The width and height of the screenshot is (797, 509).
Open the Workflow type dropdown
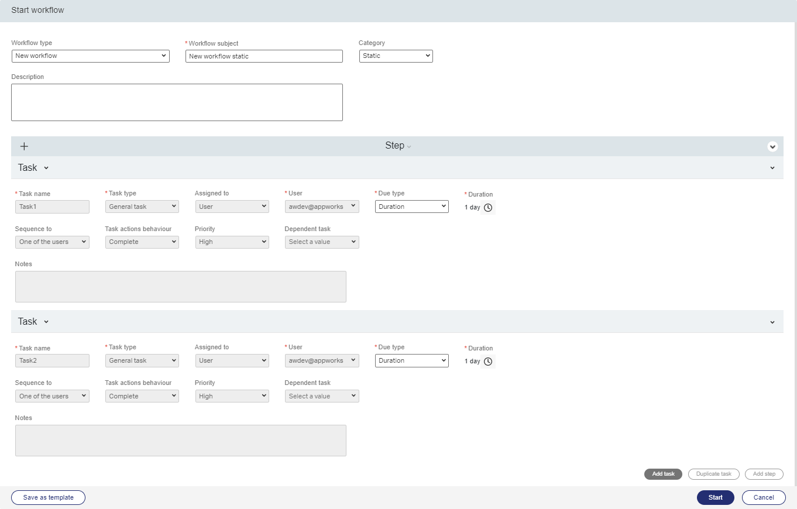[90, 56]
